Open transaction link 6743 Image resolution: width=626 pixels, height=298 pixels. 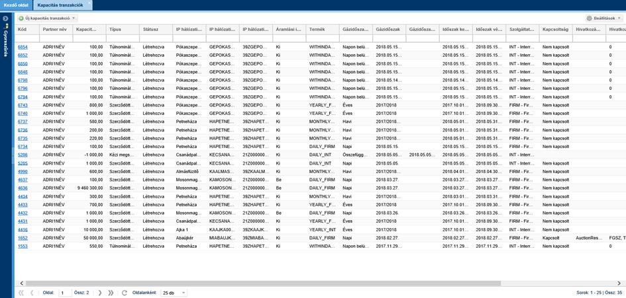[23, 105]
